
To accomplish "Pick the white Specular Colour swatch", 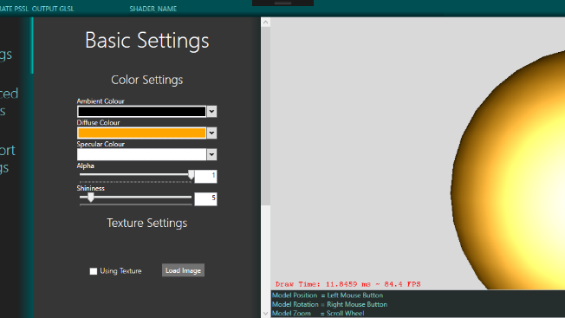I will pyautogui.click(x=141, y=154).
